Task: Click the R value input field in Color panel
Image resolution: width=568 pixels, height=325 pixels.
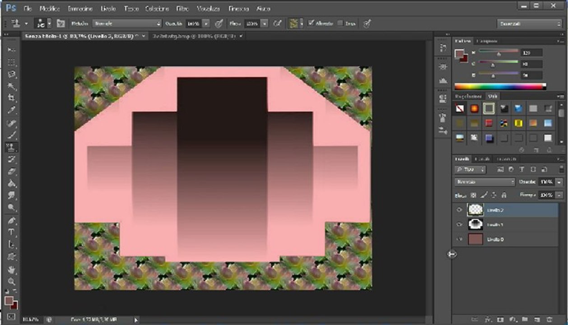Action: point(531,53)
